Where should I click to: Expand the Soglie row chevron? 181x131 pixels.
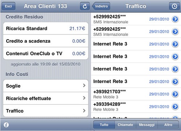point(84,86)
